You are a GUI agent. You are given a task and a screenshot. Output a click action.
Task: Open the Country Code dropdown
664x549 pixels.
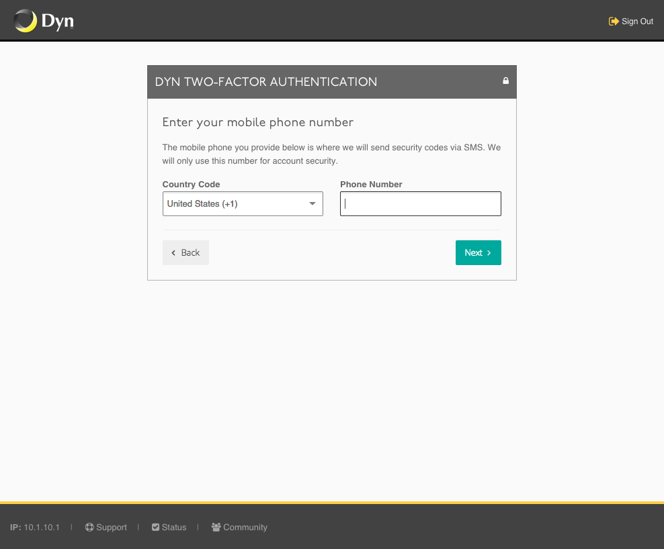pyautogui.click(x=243, y=204)
